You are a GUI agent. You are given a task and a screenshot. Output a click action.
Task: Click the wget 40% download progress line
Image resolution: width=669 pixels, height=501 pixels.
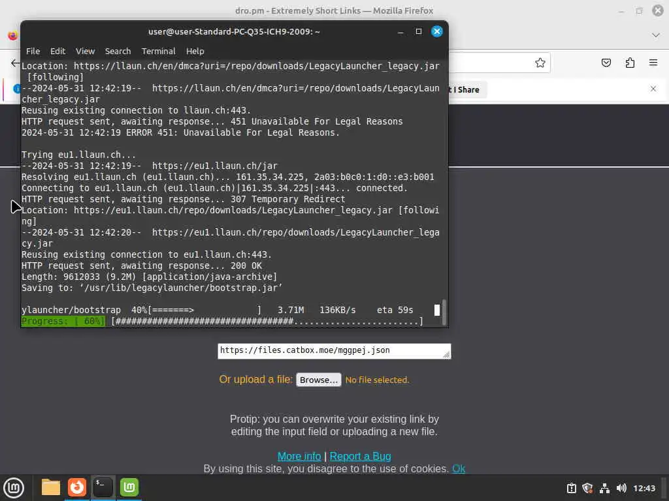point(217,310)
